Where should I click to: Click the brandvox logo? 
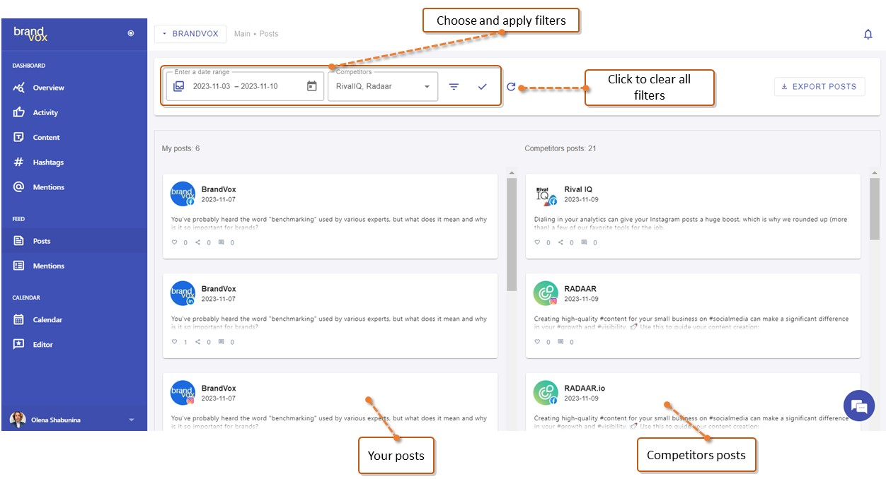pos(30,34)
